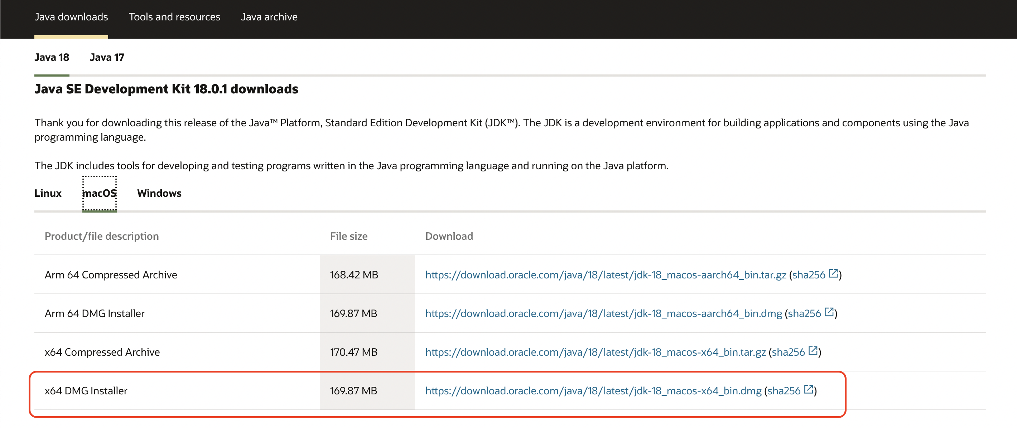Open the Java archive nav item

pyautogui.click(x=269, y=17)
